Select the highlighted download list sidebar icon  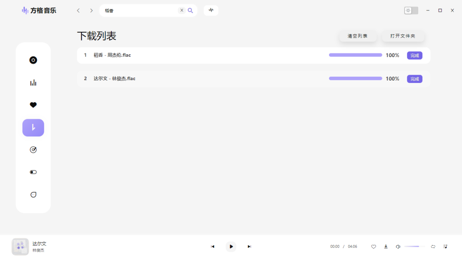(x=33, y=128)
